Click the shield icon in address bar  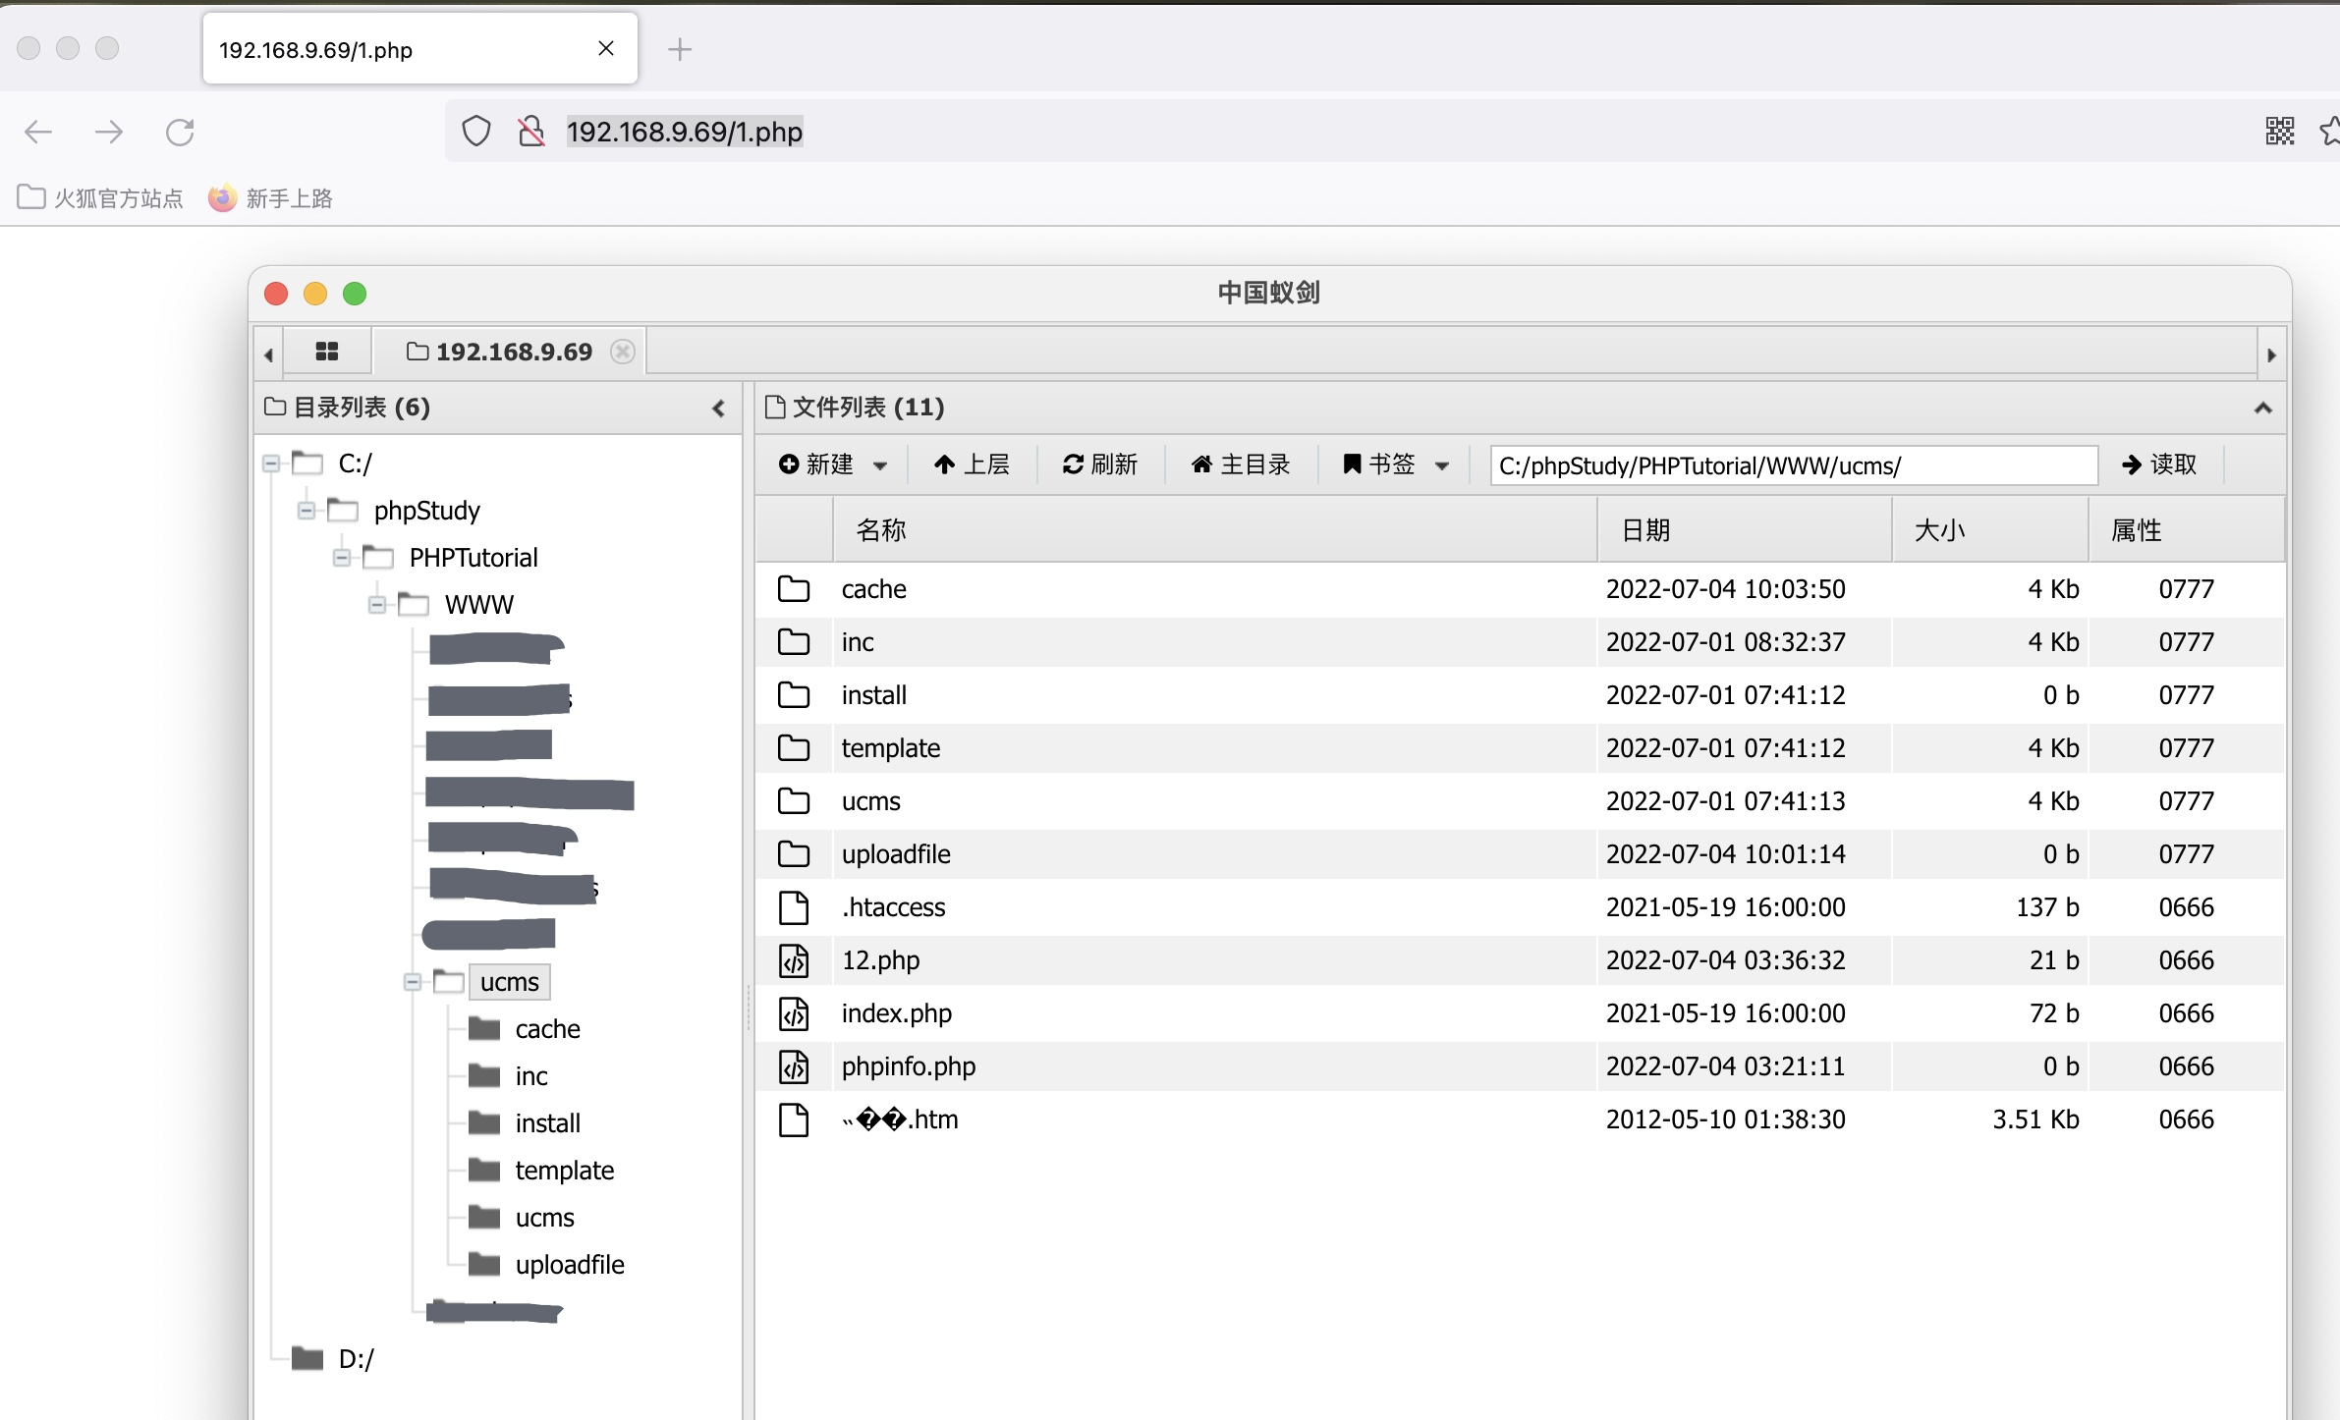pos(476,131)
